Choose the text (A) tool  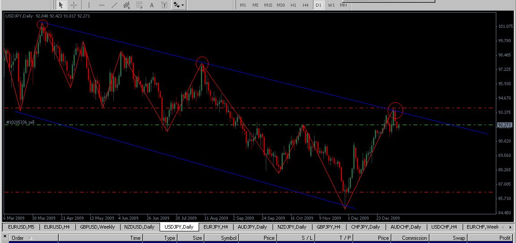click(152, 5)
